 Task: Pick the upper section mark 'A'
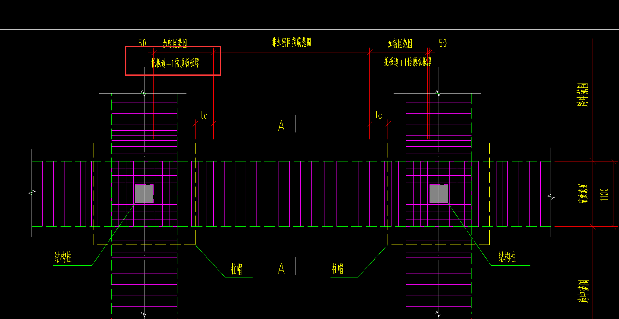pos(282,126)
